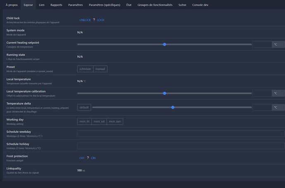Switch to the Console dev tab
This screenshot has height=188, width=285.
click(x=200, y=5)
